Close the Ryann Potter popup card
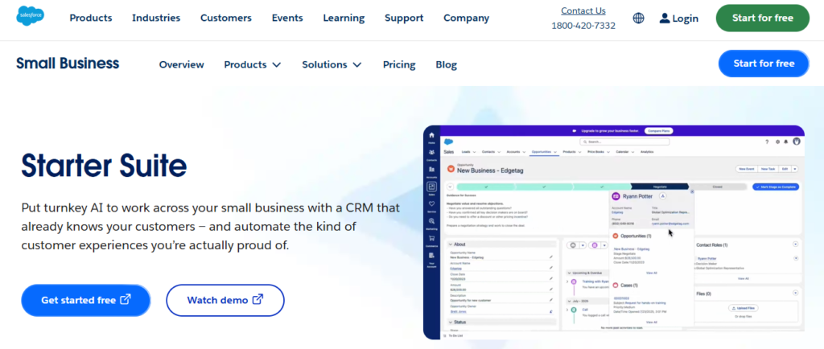Screen dimensions: 824x349 (x=692, y=191)
